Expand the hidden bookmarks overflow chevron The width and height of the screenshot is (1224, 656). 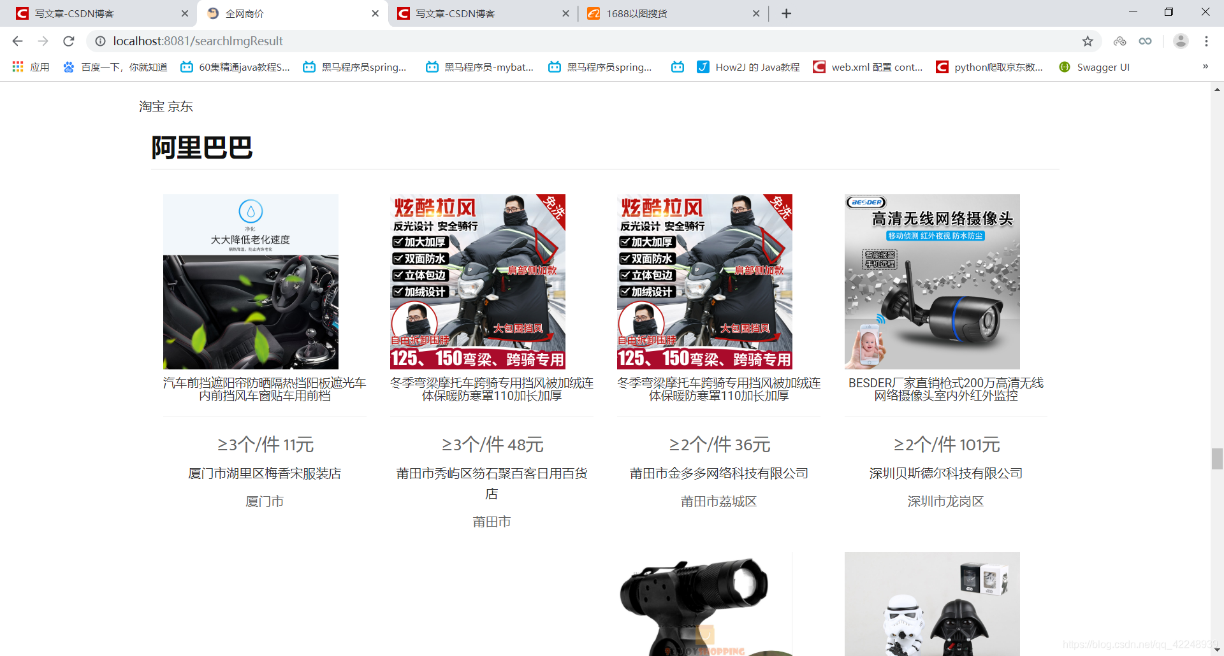click(x=1206, y=66)
